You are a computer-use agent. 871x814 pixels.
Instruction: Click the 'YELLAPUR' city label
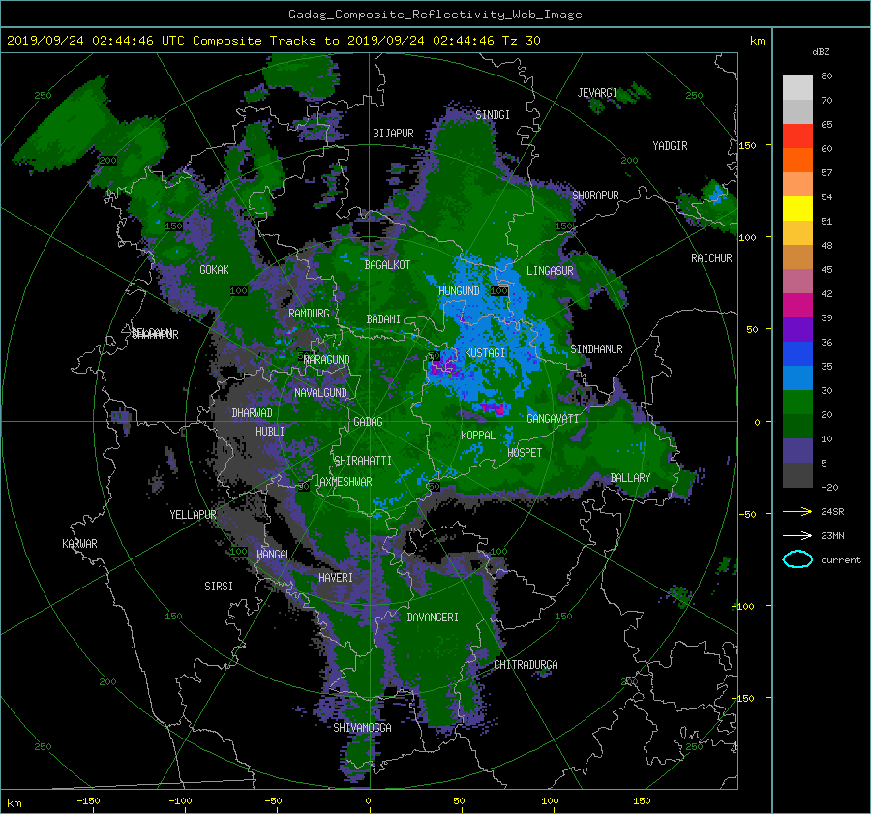pyautogui.click(x=193, y=515)
